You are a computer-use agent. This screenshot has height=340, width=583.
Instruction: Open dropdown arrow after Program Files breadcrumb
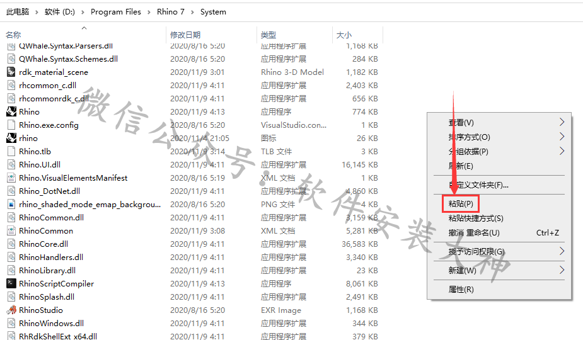[x=149, y=12]
